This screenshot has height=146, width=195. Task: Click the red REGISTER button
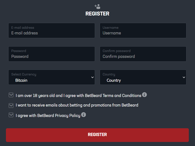click(97, 135)
